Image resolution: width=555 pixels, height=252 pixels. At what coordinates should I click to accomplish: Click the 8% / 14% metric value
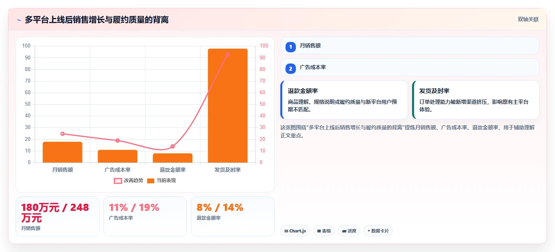(x=220, y=208)
